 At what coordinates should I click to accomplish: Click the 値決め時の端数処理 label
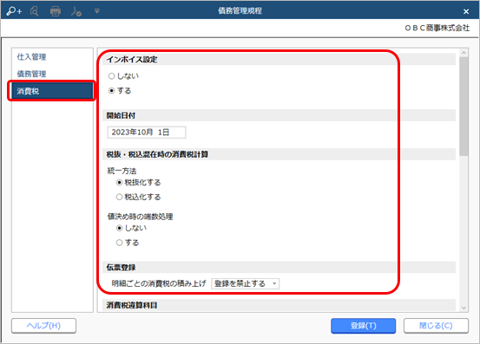141,217
